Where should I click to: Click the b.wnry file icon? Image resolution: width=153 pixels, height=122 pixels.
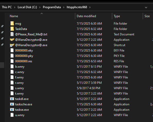tap(12, 67)
